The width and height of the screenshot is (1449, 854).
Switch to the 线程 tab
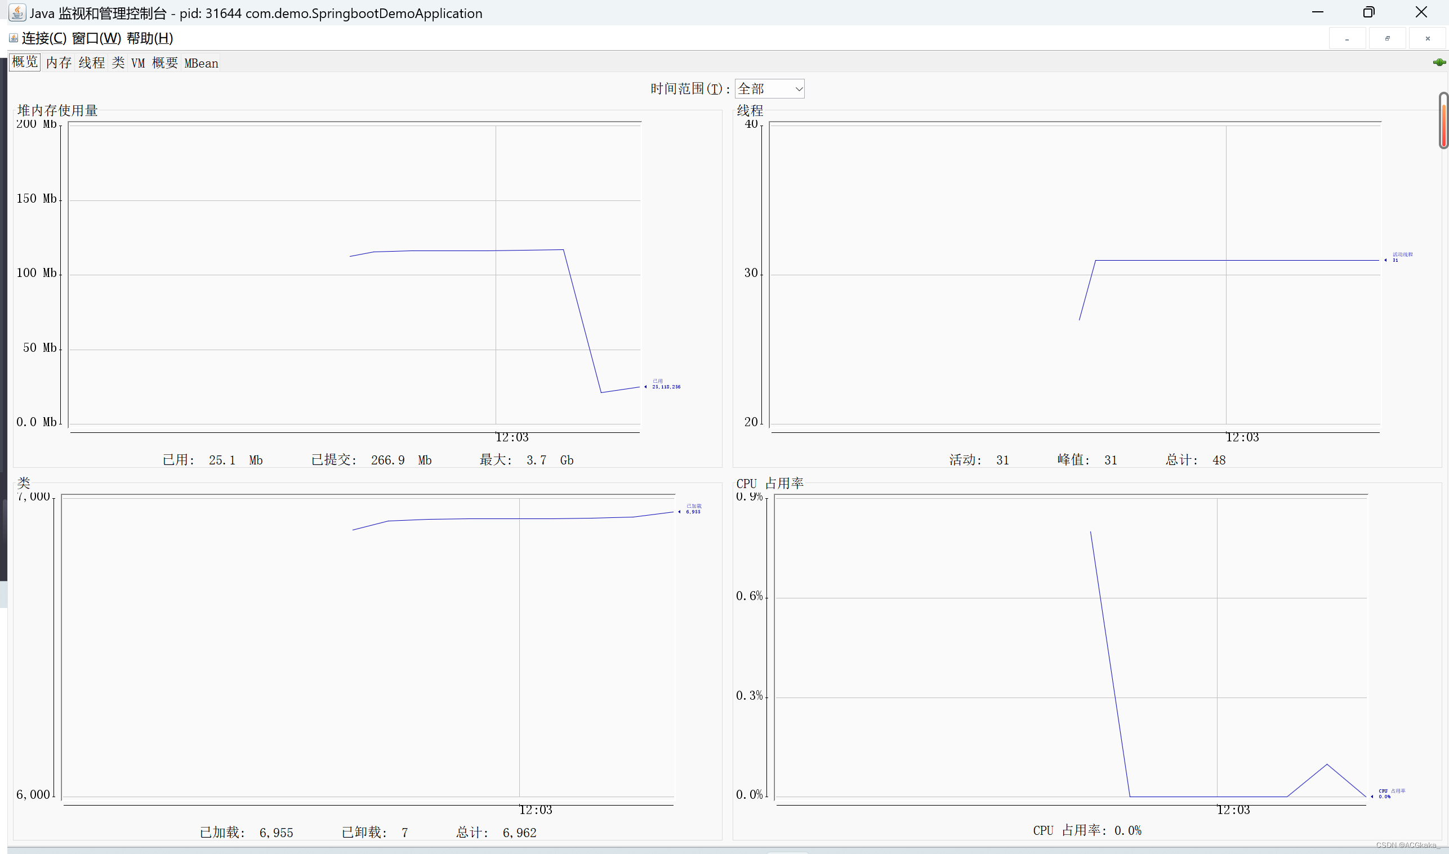pos(92,62)
